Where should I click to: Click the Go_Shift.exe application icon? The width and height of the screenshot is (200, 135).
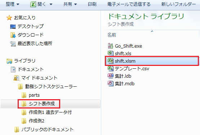pos(111,46)
